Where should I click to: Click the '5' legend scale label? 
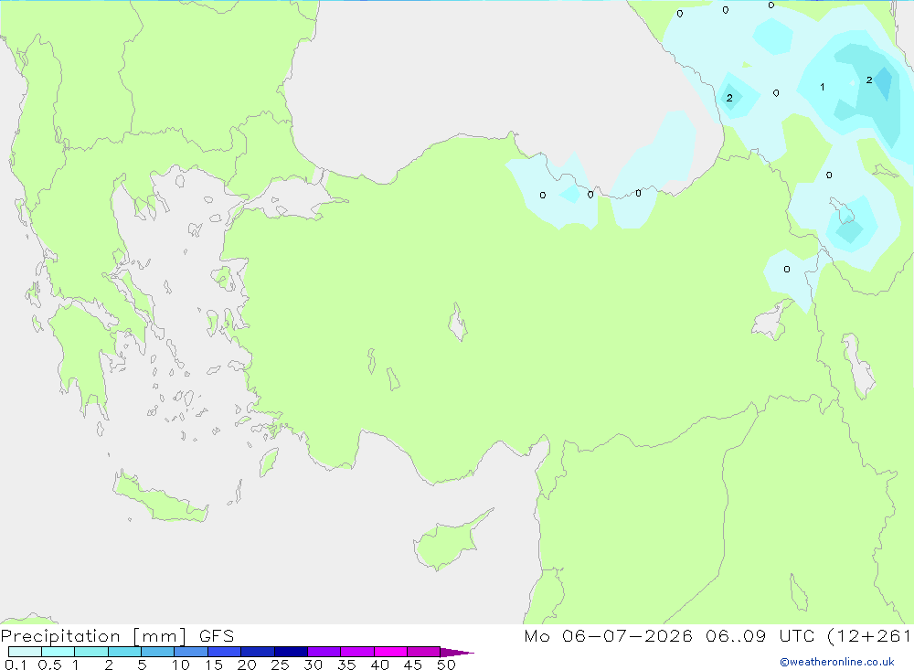[x=142, y=665]
